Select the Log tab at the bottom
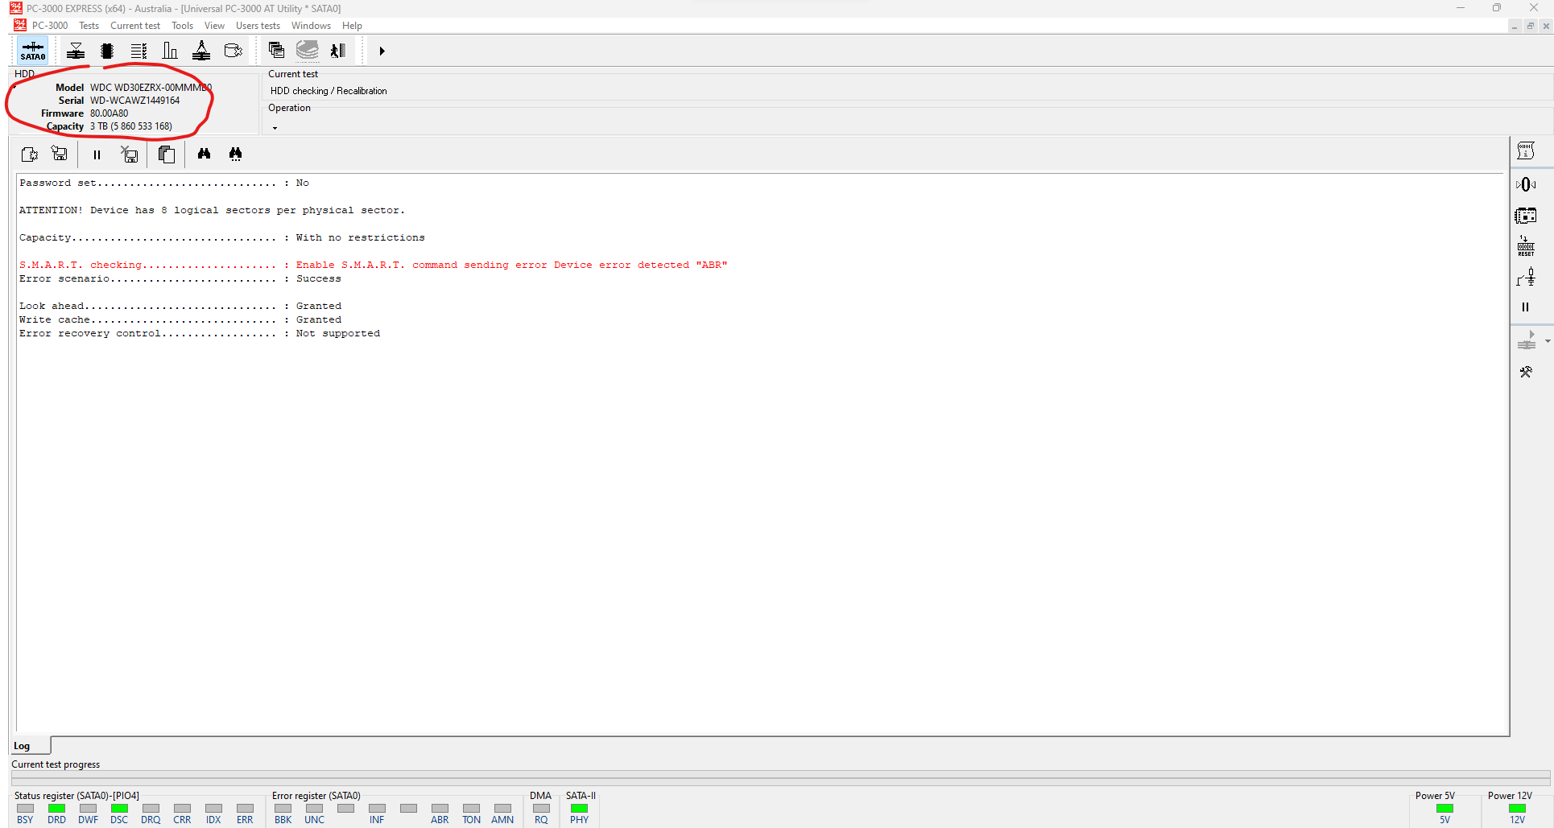1554x828 pixels. point(23,746)
